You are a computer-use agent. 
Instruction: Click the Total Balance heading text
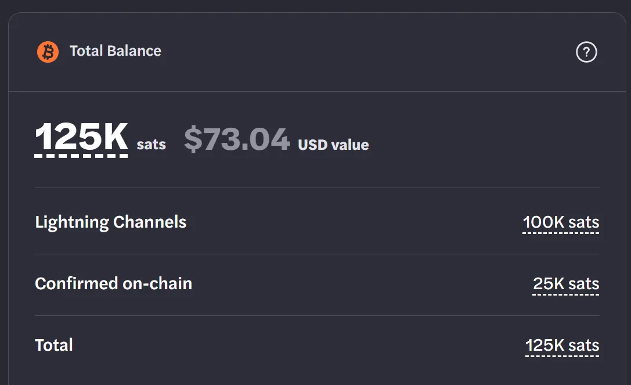[x=116, y=51]
